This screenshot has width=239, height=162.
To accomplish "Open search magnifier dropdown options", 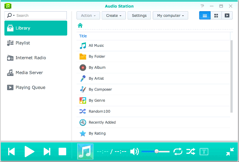I will coord(11,15).
